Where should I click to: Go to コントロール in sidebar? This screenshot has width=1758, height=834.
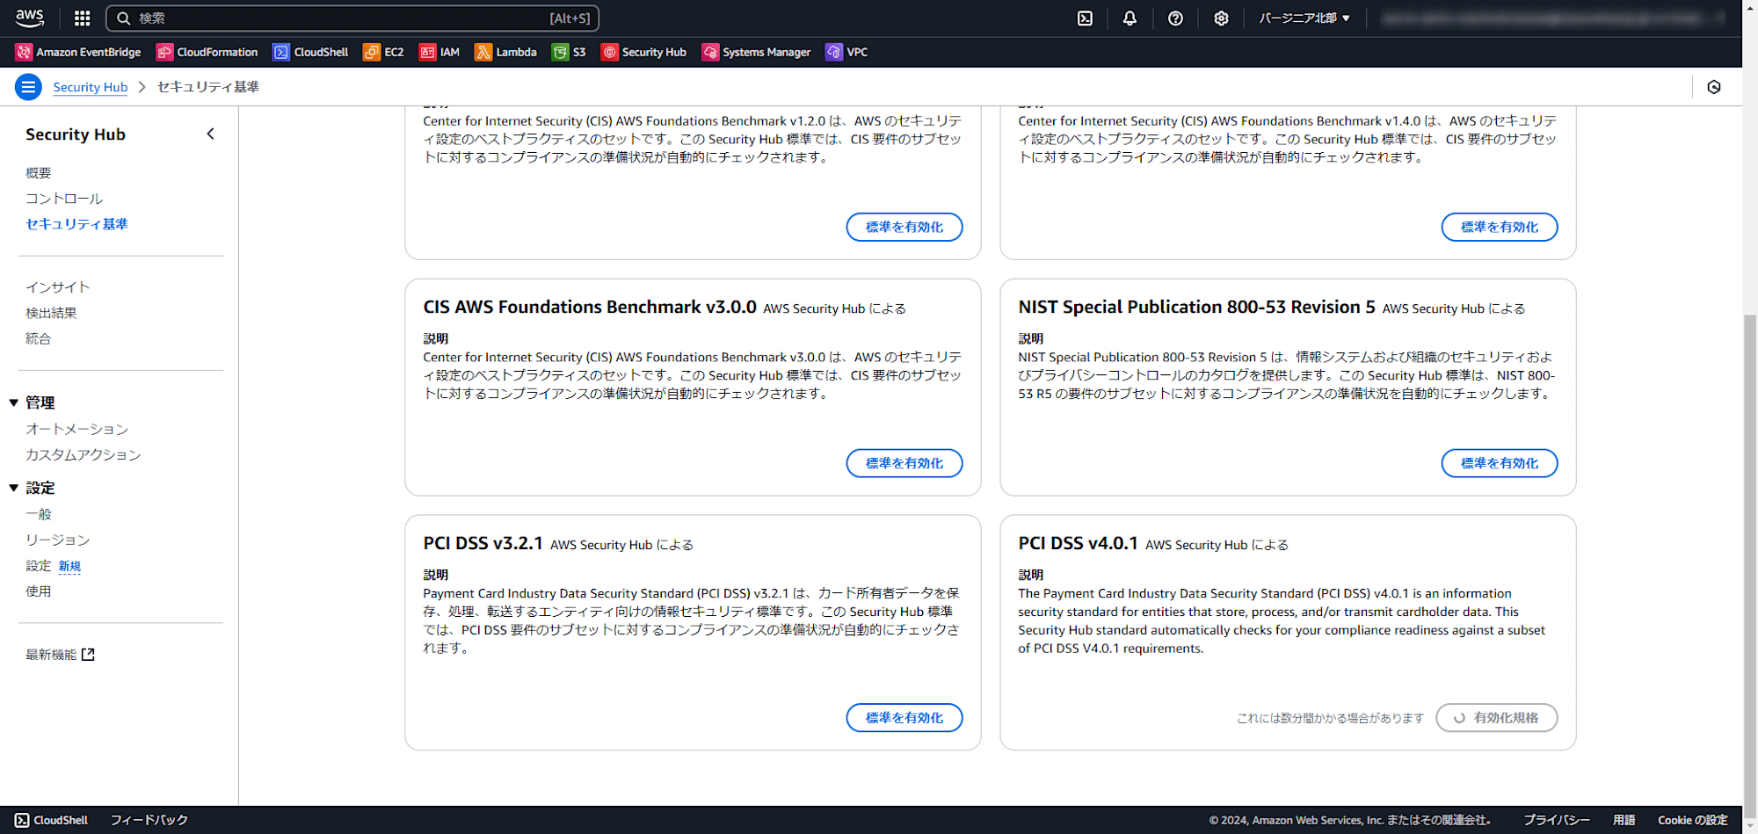coord(64,199)
